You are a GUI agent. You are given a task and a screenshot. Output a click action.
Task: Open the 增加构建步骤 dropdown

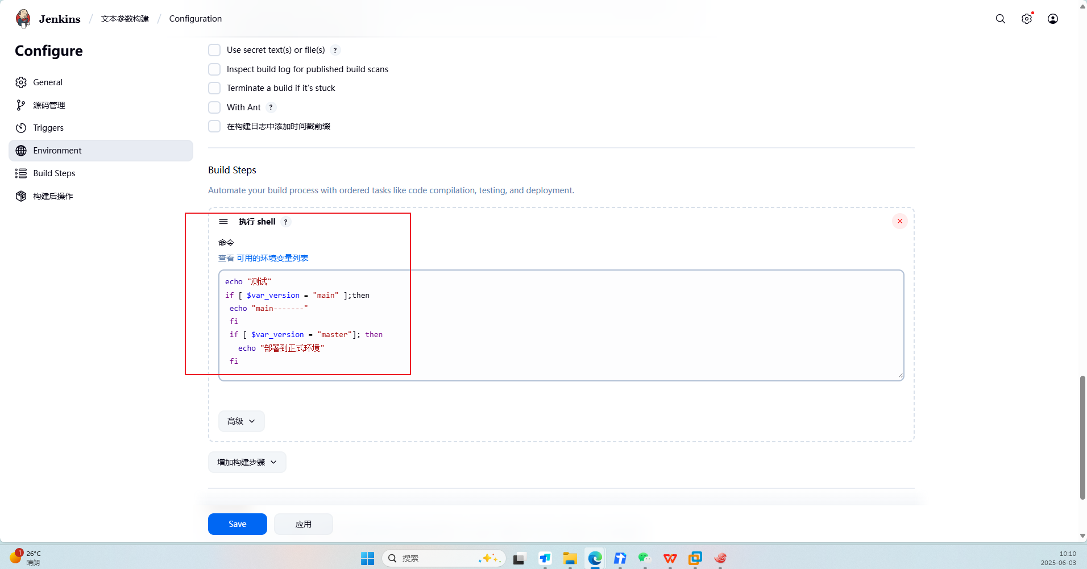[x=246, y=462]
